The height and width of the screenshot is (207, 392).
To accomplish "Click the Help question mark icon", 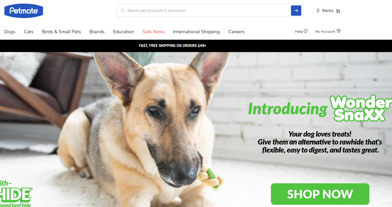I will coord(306,31).
